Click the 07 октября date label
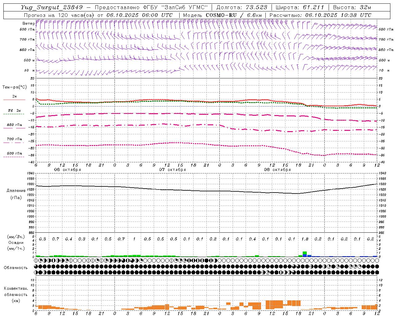The image size is (395, 316). pyautogui.click(x=173, y=170)
